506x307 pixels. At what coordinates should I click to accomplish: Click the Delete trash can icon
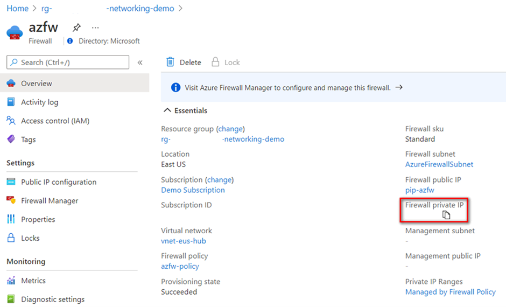click(x=170, y=62)
